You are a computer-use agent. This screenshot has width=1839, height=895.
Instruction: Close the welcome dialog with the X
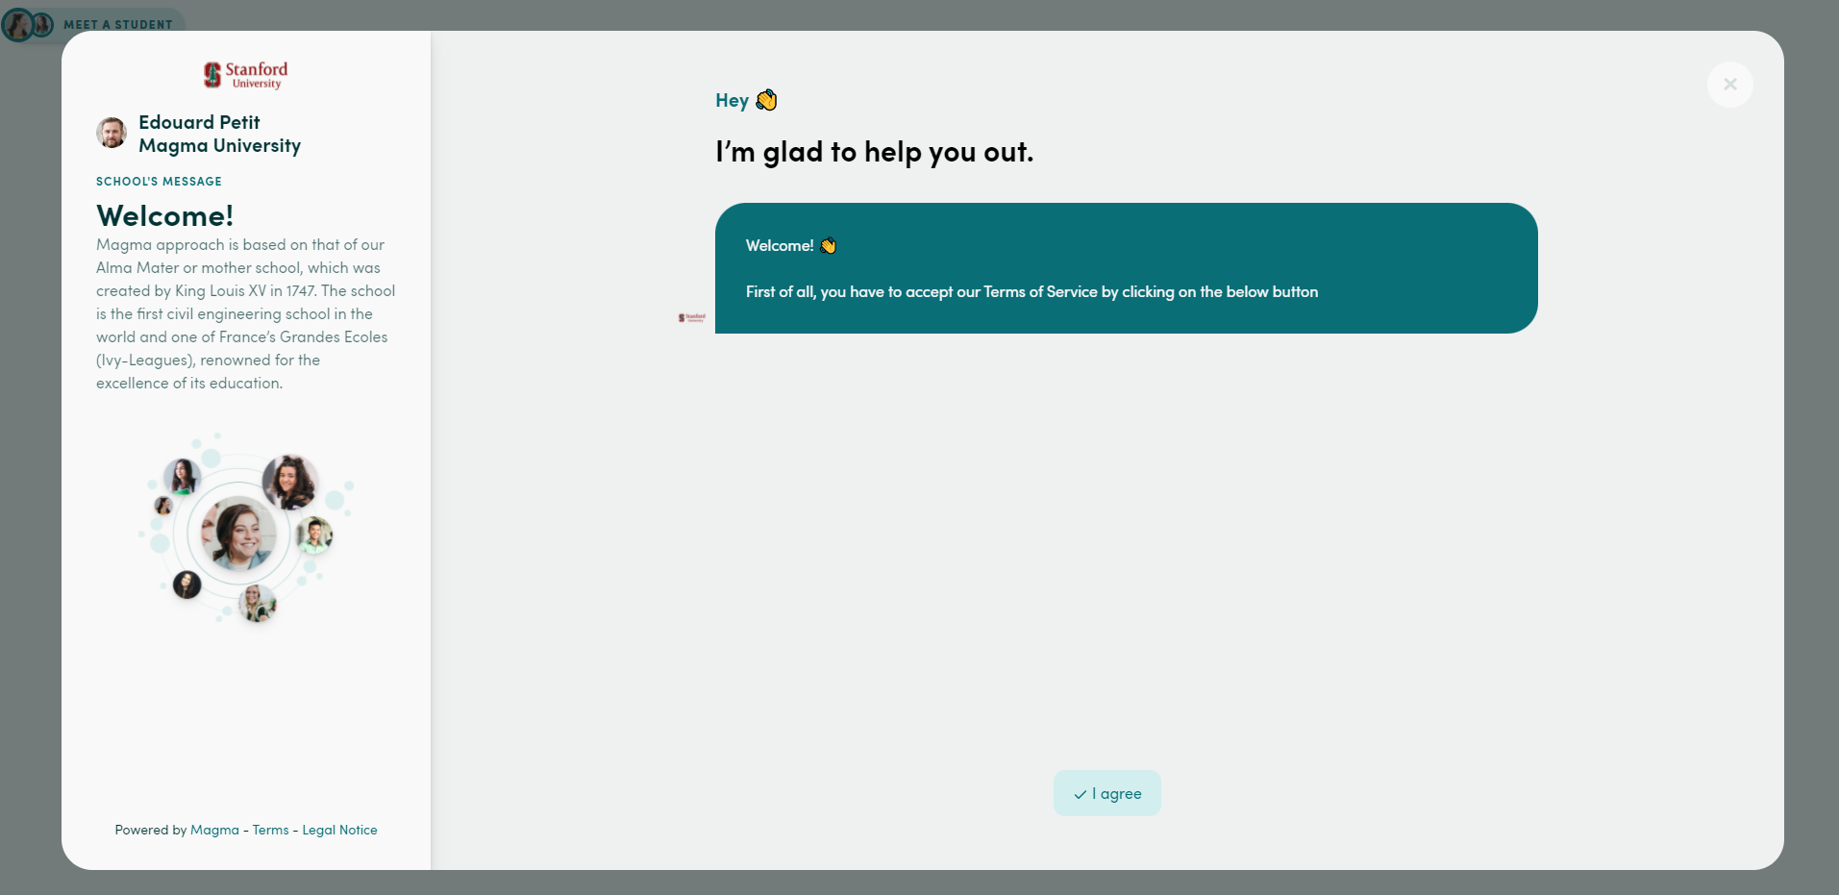click(x=1729, y=85)
